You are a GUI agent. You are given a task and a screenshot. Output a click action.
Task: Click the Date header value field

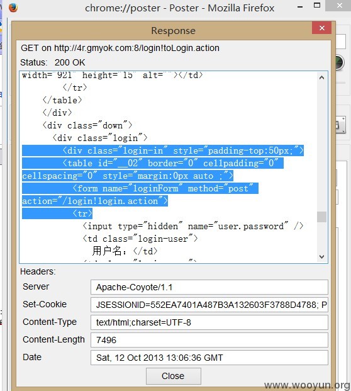[x=209, y=358]
